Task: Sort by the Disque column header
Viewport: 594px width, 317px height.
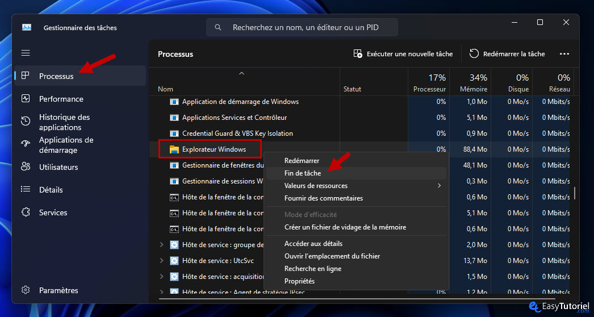Action: pyautogui.click(x=512, y=82)
